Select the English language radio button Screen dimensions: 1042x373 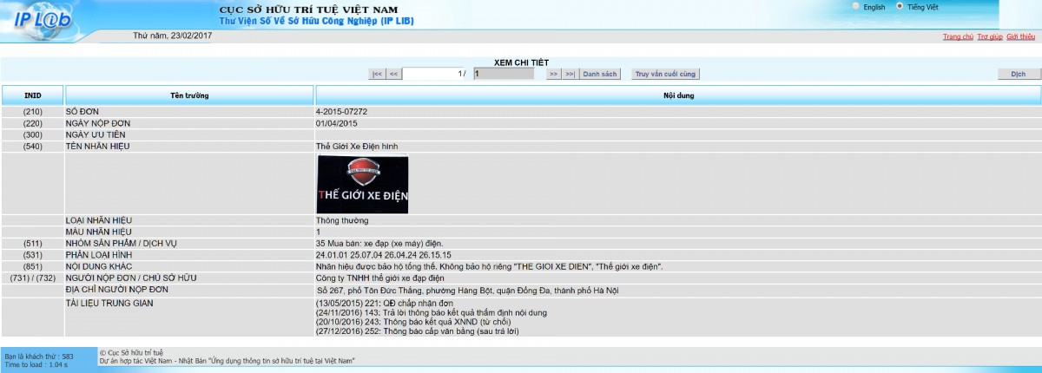856,6
